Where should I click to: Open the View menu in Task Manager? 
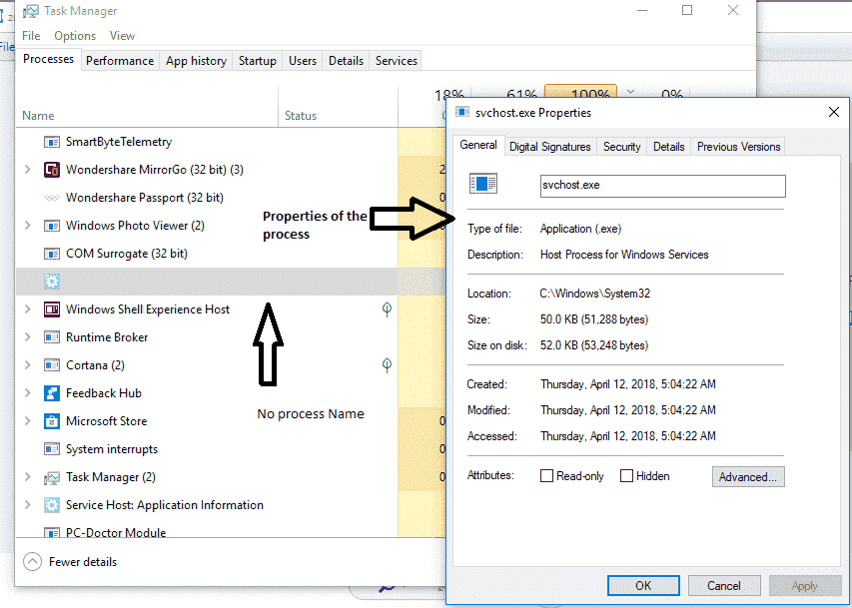pos(122,36)
